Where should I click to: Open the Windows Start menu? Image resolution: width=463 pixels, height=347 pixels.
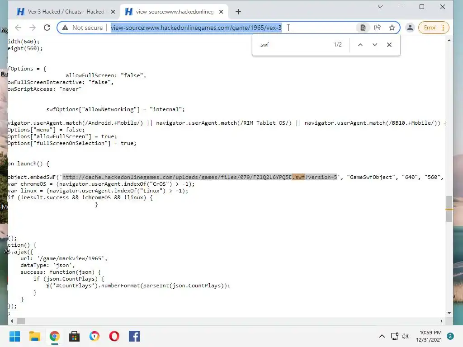point(14,336)
